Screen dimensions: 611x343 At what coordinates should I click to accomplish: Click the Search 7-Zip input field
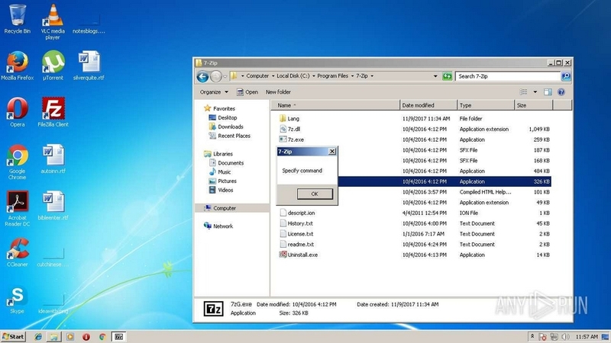(x=507, y=76)
